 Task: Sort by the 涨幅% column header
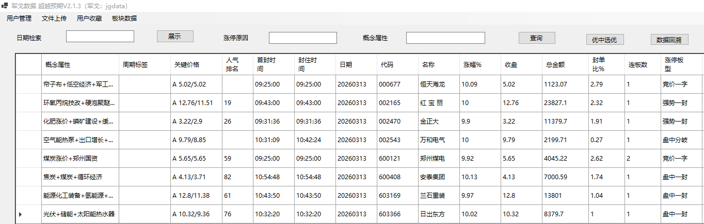click(480, 65)
